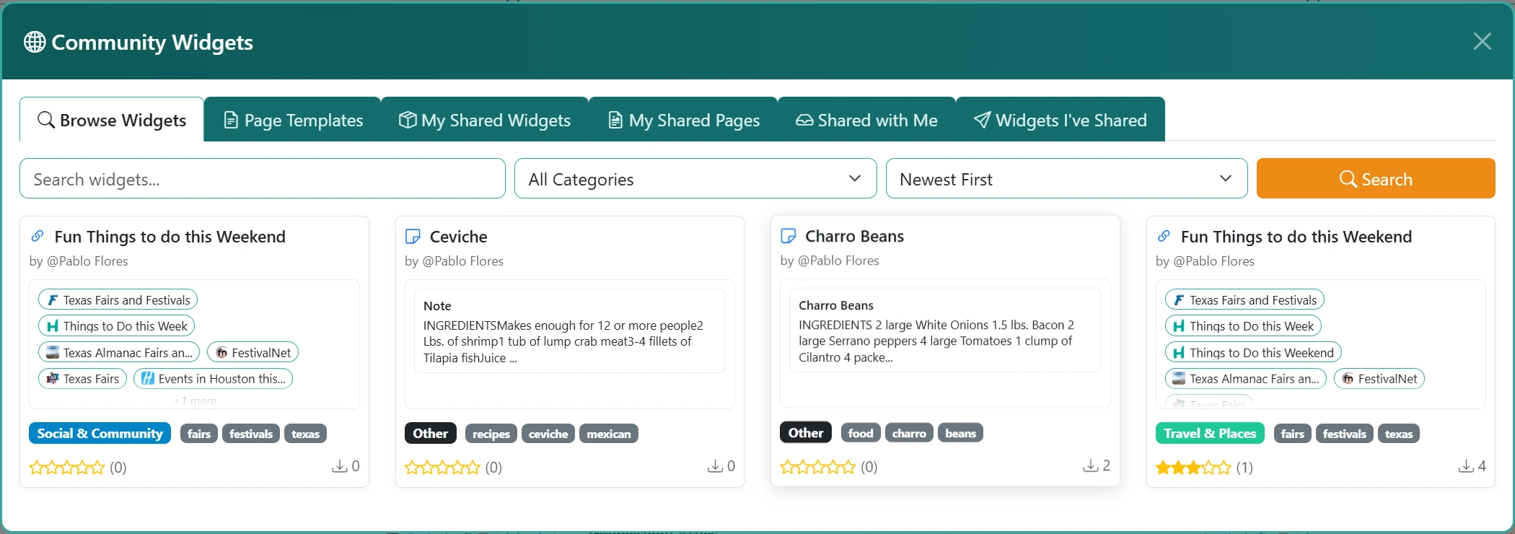Click the orange Search button
Image resolution: width=1515 pixels, height=534 pixels.
[1376, 178]
